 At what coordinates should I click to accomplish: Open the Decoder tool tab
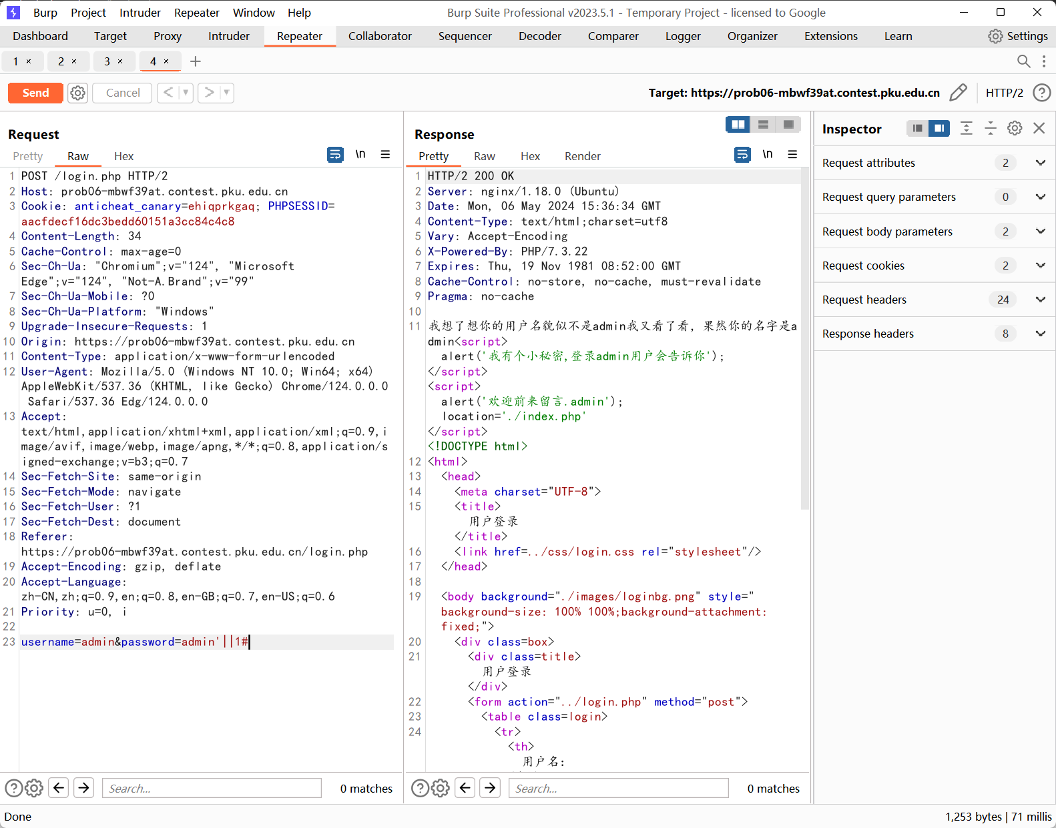pyautogui.click(x=540, y=36)
